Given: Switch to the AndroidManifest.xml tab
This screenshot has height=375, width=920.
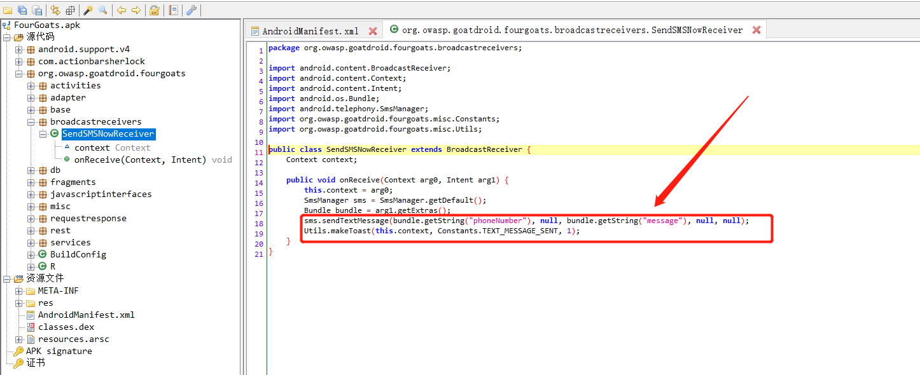Looking at the screenshot, I should click(x=310, y=29).
